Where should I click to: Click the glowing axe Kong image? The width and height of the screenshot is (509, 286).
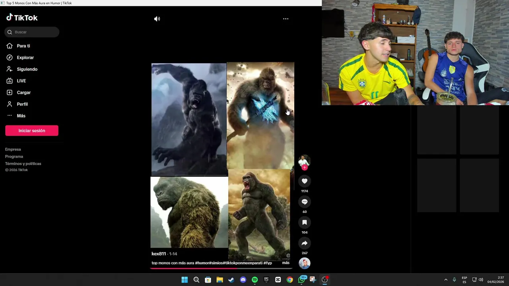(x=260, y=115)
